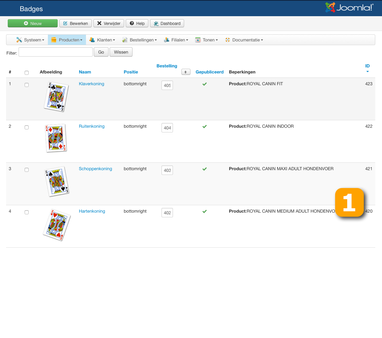Open the Hartenkoning badge
This screenshot has width=382, height=338.
(x=92, y=211)
